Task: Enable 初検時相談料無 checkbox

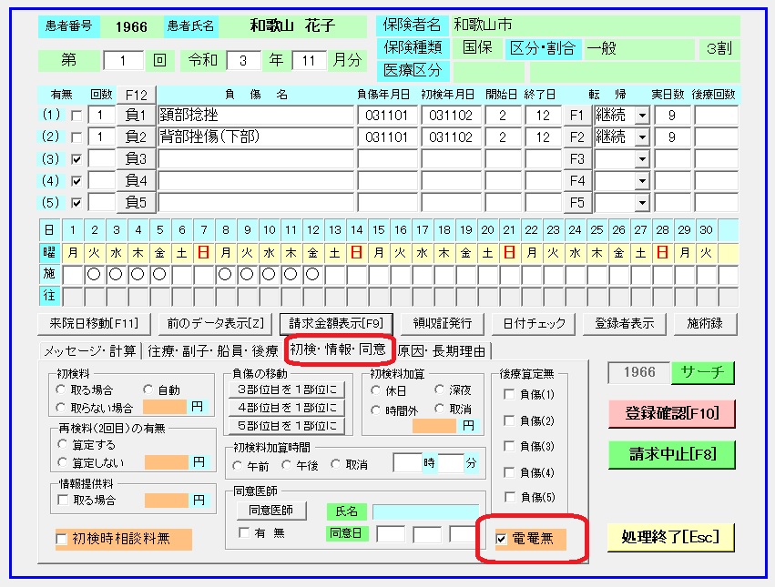Action: point(62,539)
